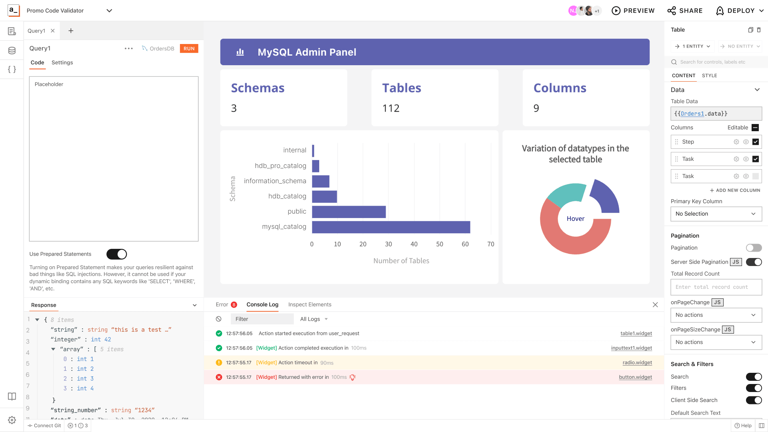This screenshot has height=432, width=768.
Task: Run the Query1 query
Action: coord(188,48)
